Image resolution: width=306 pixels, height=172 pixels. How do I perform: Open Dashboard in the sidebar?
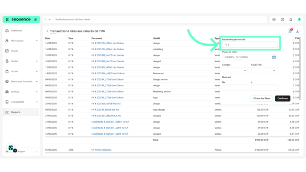pos(16,31)
